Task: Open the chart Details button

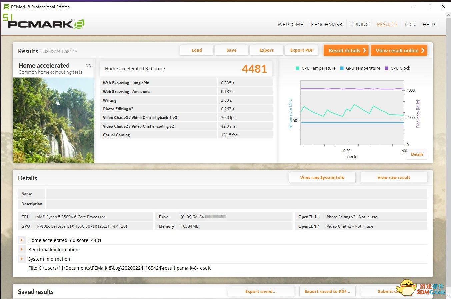Action: (x=417, y=154)
